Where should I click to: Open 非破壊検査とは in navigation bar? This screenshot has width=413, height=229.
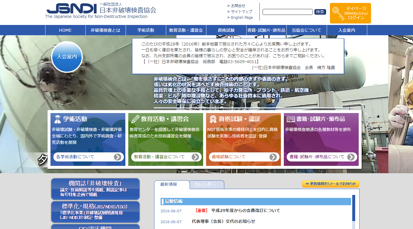tap(105, 30)
